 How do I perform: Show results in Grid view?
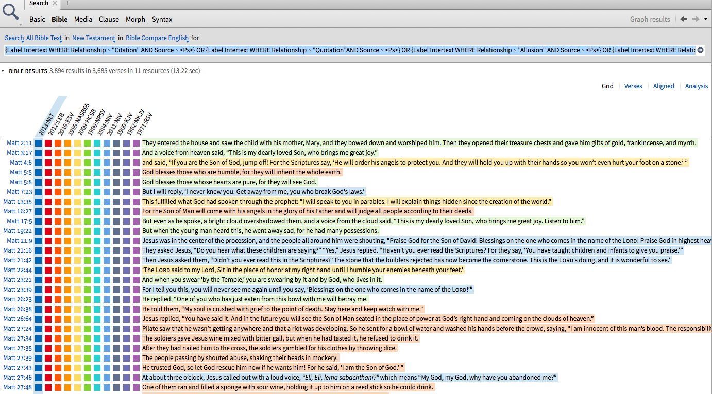607,86
